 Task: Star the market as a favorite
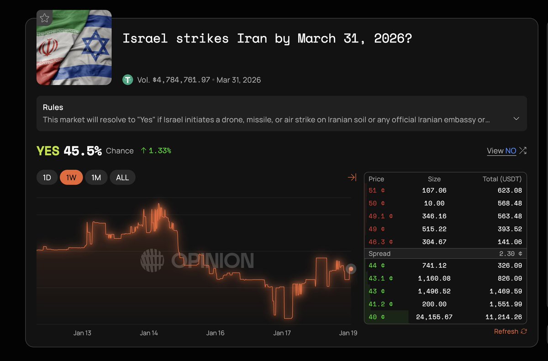click(x=44, y=18)
